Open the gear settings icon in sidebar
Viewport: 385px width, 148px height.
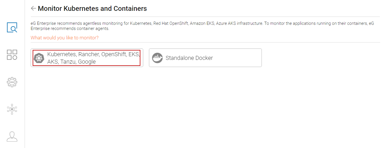click(12, 82)
